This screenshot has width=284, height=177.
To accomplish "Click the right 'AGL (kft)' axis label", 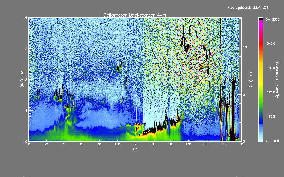I will click(251, 79).
